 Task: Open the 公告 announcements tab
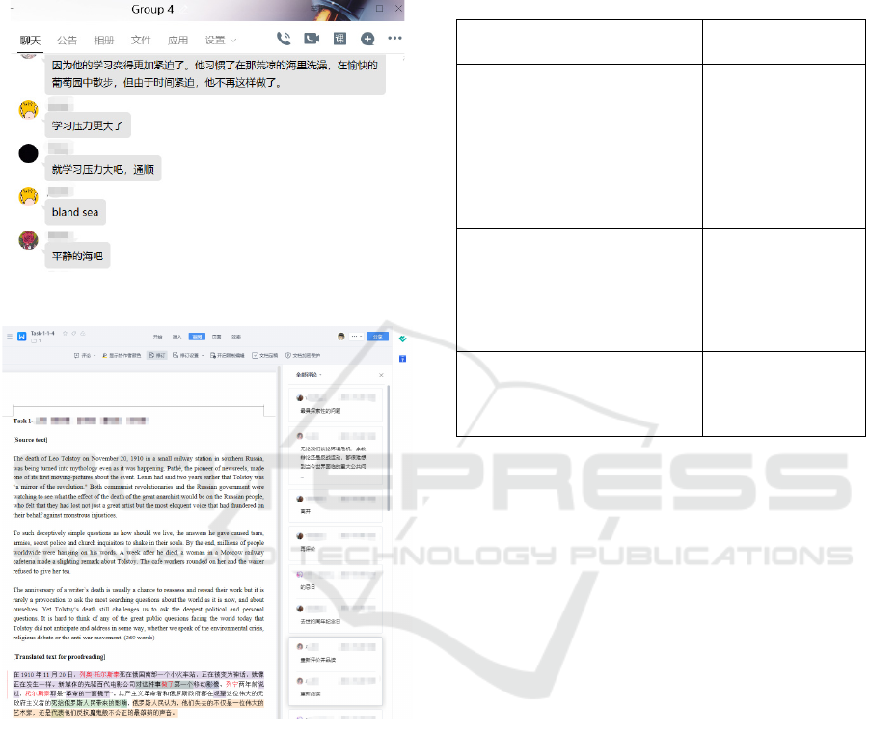[x=68, y=41]
